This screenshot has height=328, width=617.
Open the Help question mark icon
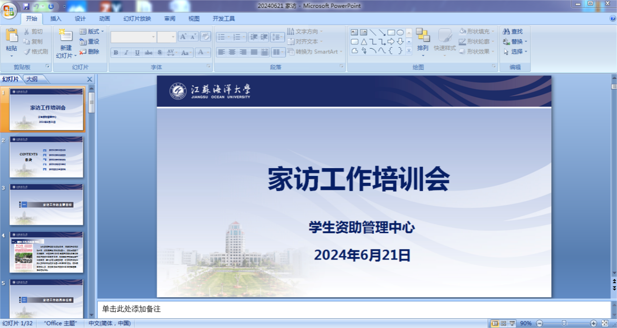click(613, 18)
